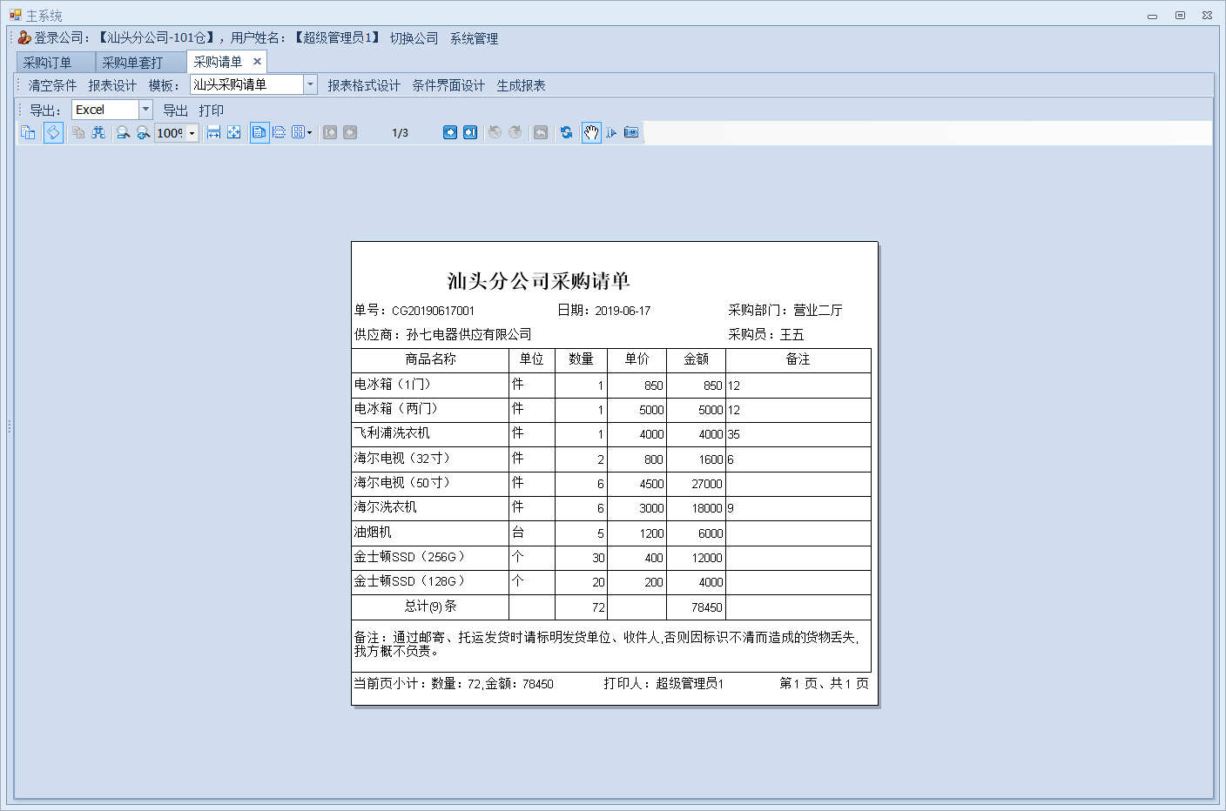Open 报表格式设计 report format design
Viewport: 1226px width, 811px height.
pos(364,85)
